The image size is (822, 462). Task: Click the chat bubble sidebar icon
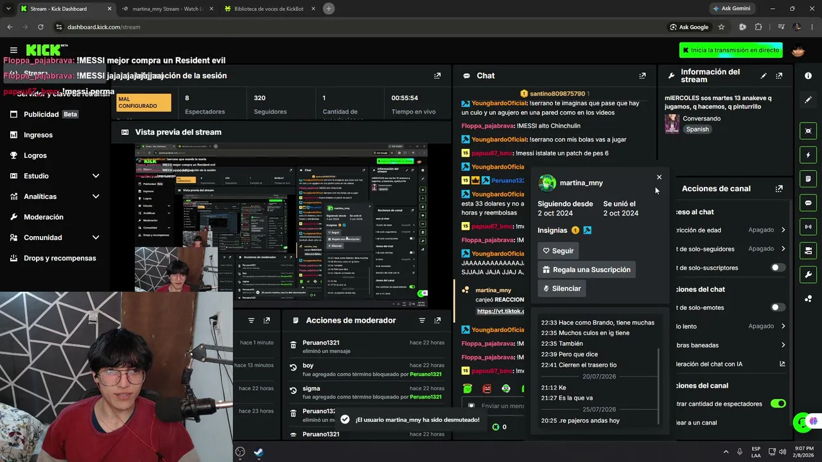pos(808,203)
